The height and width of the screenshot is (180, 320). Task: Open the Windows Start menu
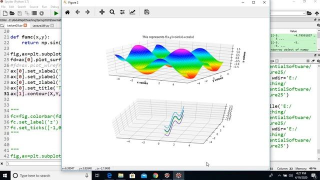tap(5, 175)
